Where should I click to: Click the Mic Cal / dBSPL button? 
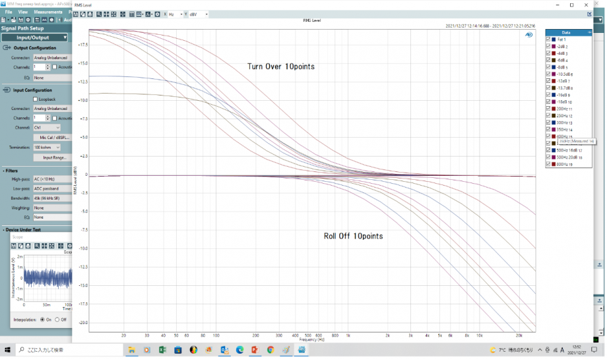[53, 137]
